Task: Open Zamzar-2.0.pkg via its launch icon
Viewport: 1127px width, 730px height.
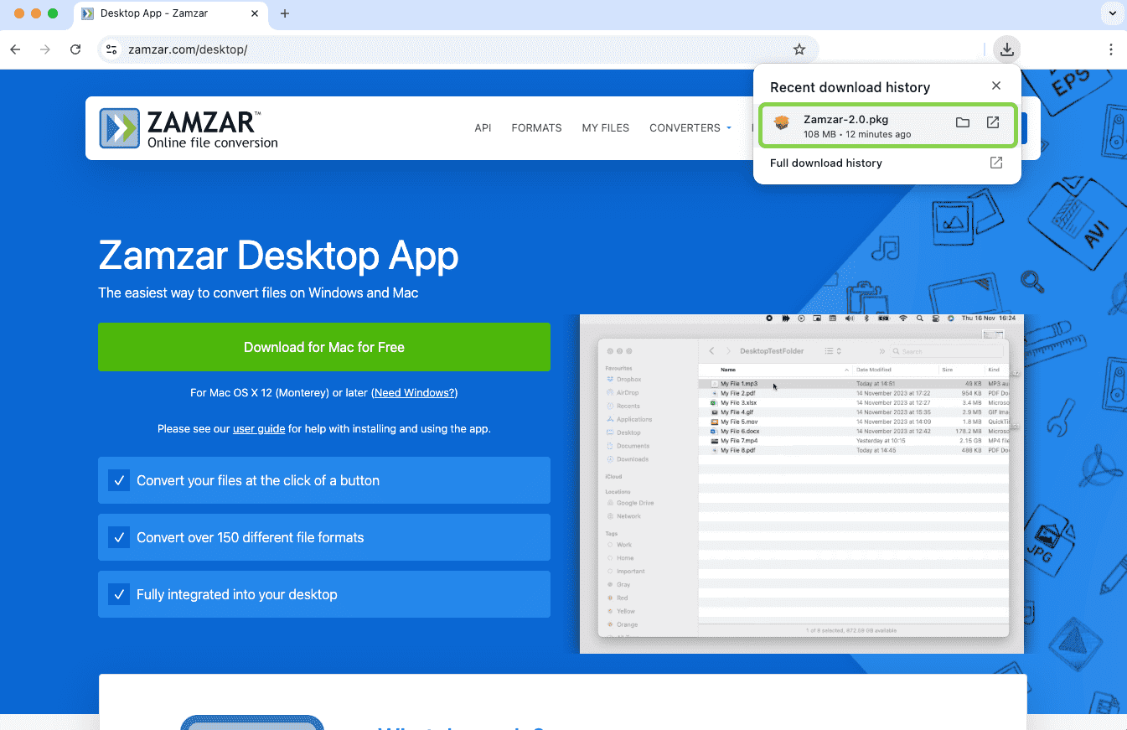Action: [x=994, y=122]
